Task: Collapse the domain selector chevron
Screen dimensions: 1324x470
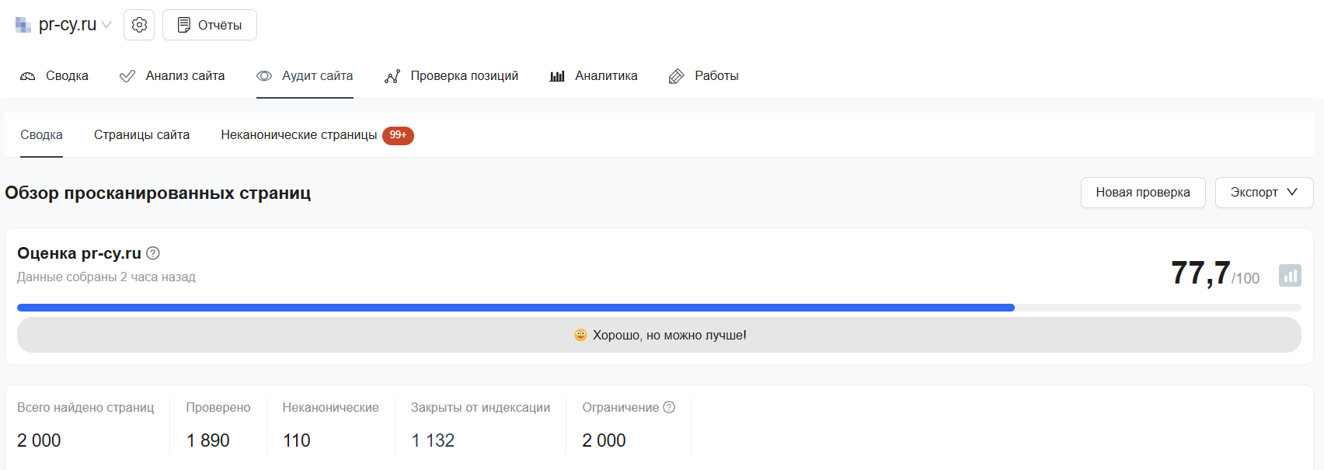Action: pos(107,24)
